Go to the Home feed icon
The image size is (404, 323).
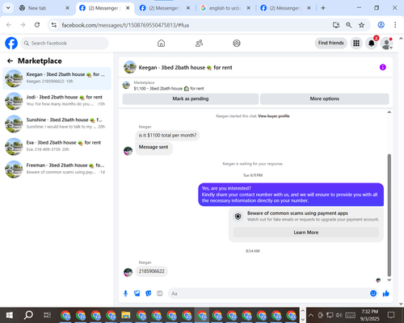click(161, 43)
